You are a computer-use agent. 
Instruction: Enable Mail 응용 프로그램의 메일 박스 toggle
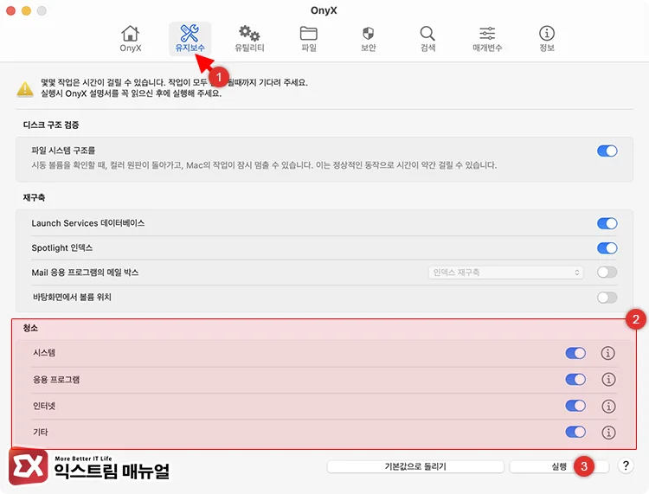click(607, 273)
